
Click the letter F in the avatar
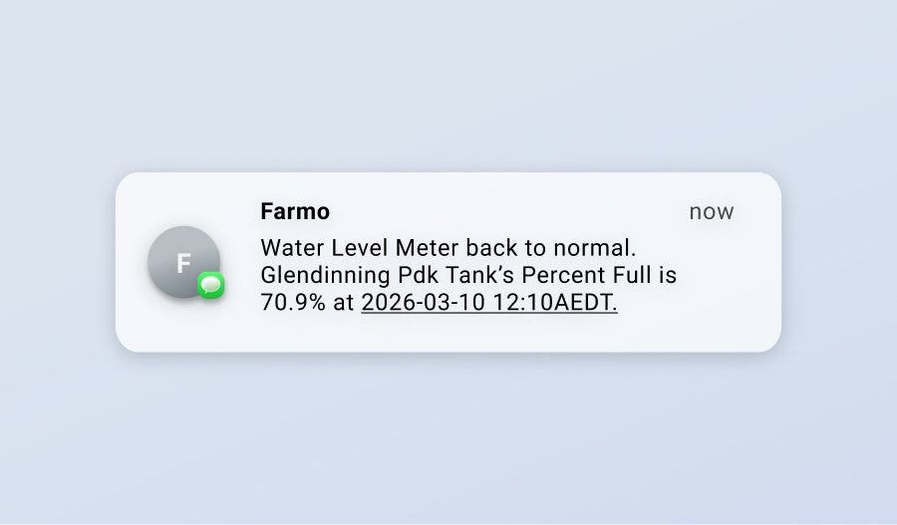183,263
